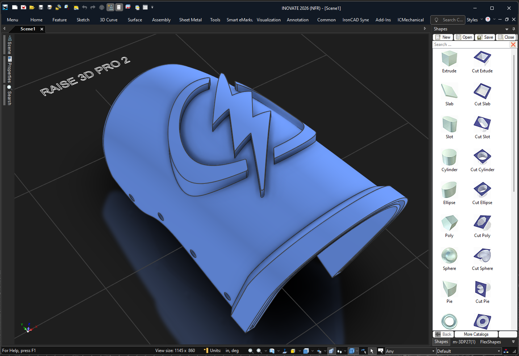This screenshot has width=519, height=356.
Task: Click the Shapes catalog search field
Action: (x=471, y=44)
